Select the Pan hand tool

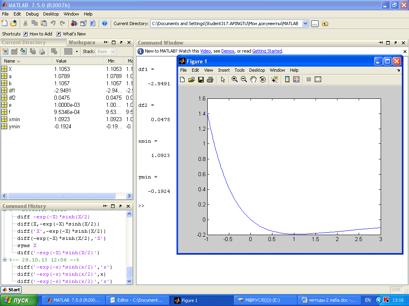point(253,79)
